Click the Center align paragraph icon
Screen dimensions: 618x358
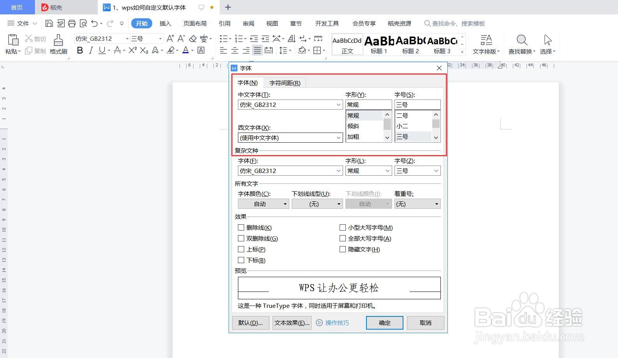(x=235, y=50)
